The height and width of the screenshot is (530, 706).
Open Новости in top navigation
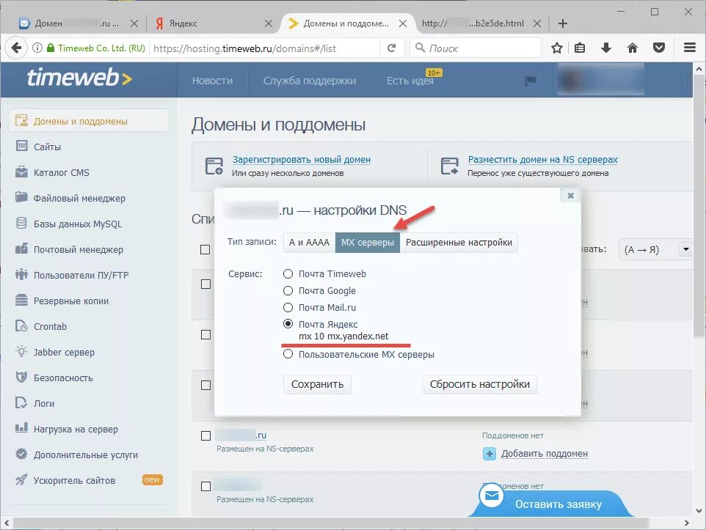pos(213,81)
